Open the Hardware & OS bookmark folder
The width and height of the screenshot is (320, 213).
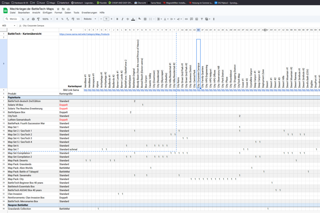coord(20,3)
